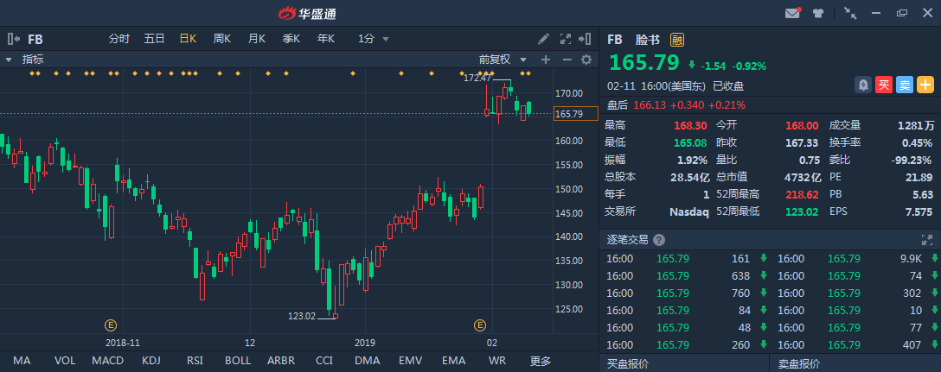Switch to the 周K weekly chart tab
The width and height of the screenshot is (941, 372).
(222, 39)
